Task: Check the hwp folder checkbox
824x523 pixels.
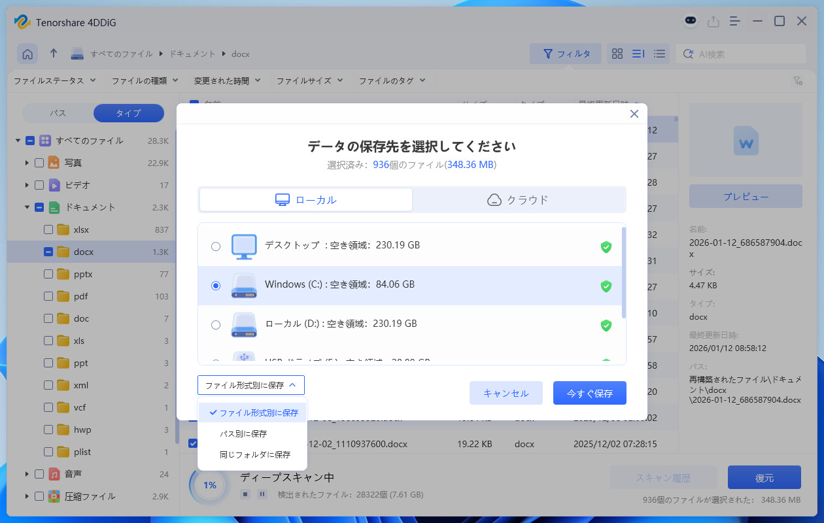Action: [x=48, y=430]
